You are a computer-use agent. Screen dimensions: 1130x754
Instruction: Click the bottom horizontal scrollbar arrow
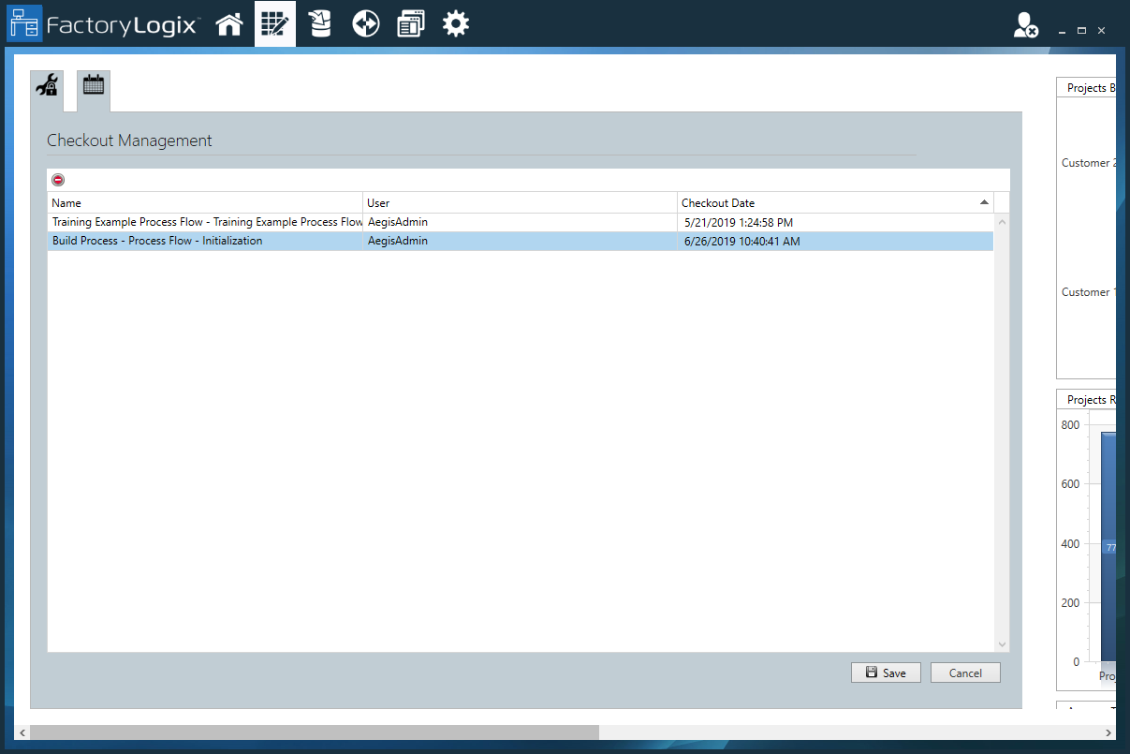click(x=21, y=733)
